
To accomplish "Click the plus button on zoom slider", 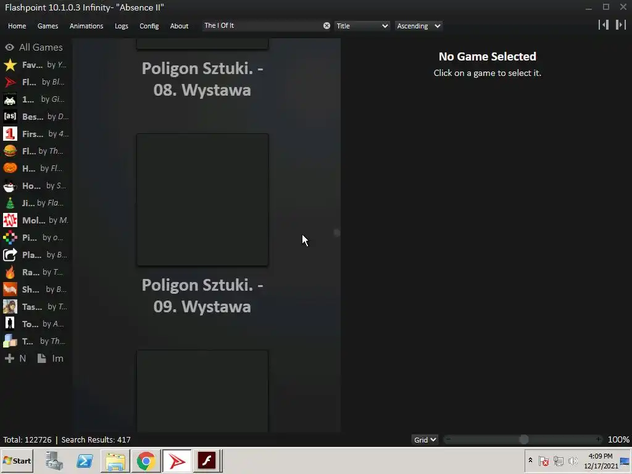I will [x=599, y=439].
